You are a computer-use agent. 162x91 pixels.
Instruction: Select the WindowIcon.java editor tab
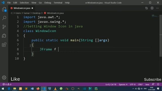22,8
